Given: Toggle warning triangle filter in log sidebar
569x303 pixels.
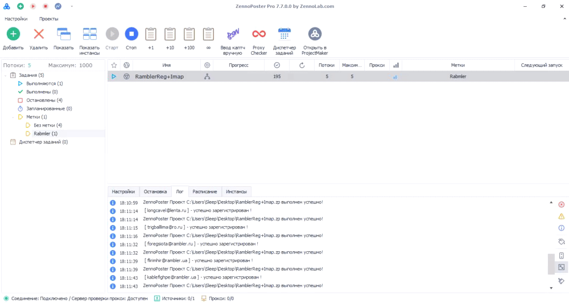Looking at the screenshot, I should pos(562,216).
